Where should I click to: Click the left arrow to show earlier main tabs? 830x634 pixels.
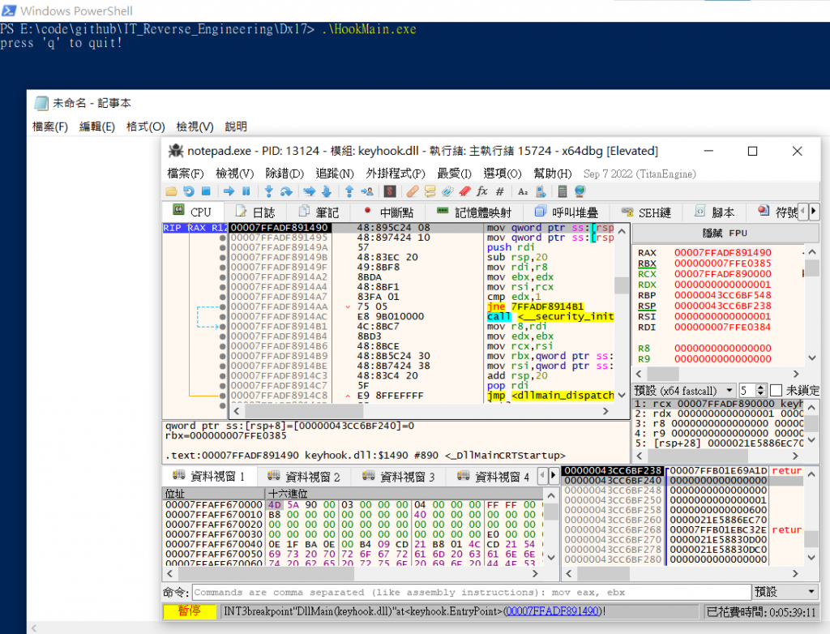point(803,212)
